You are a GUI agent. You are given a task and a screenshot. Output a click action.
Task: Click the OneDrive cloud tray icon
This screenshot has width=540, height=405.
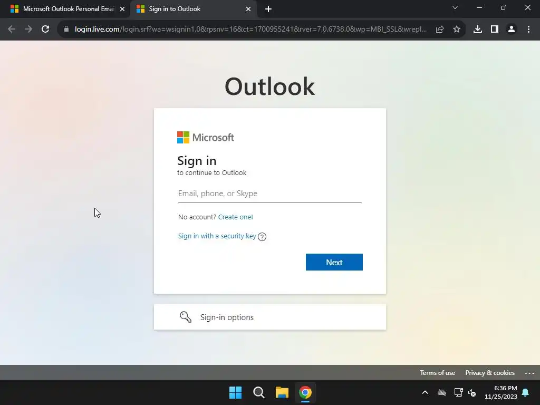click(x=442, y=392)
